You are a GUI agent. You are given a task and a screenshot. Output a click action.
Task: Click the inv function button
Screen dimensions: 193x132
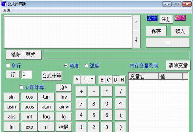point(64,97)
